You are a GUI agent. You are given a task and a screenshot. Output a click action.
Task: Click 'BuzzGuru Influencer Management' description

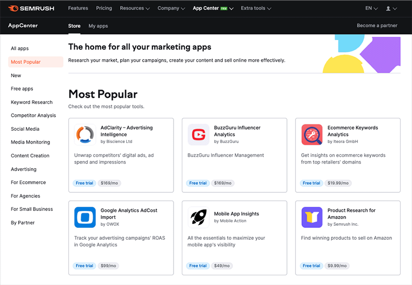pos(226,155)
